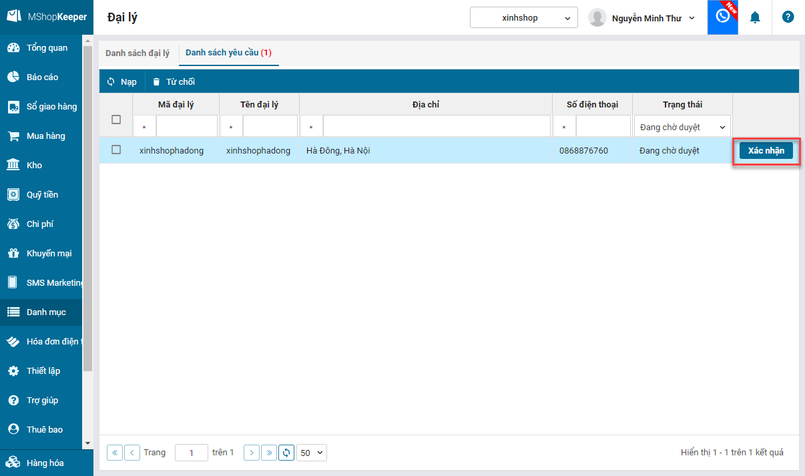Click the Từ chối reject button
The image size is (805, 476).
pyautogui.click(x=174, y=82)
